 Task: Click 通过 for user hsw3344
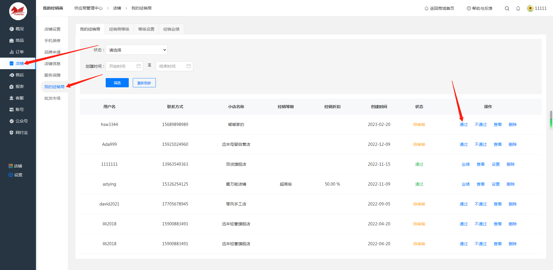coord(464,124)
